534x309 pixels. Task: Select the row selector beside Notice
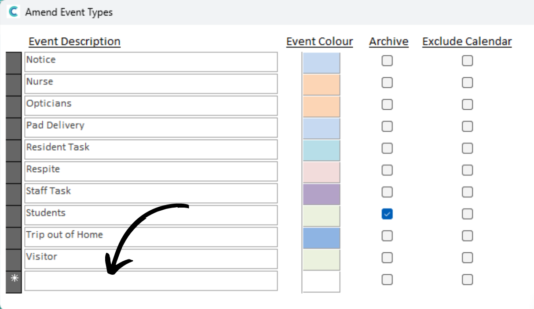click(x=14, y=62)
